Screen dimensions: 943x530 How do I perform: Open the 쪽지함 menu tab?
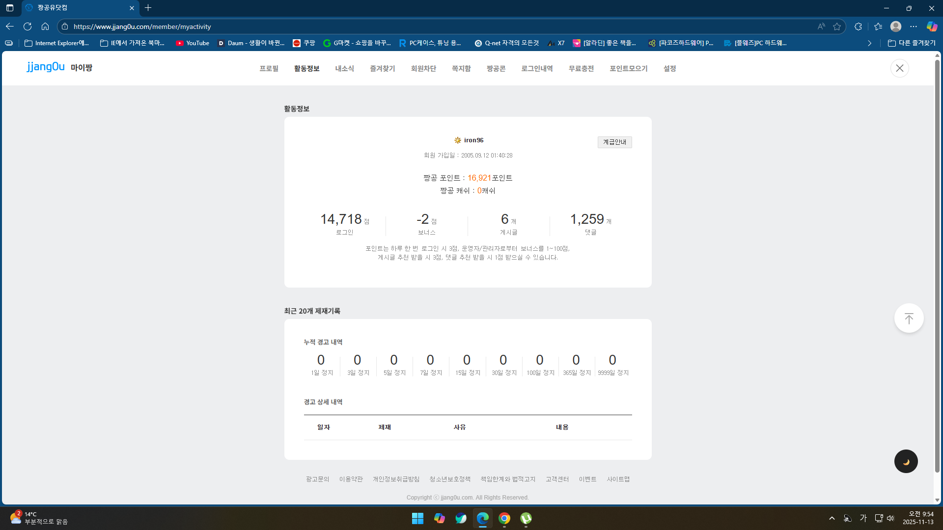click(x=461, y=69)
